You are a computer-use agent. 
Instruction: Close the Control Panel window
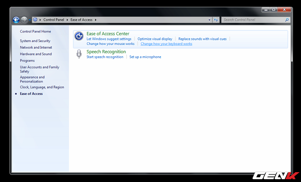pyautogui.click(x=284, y=9)
